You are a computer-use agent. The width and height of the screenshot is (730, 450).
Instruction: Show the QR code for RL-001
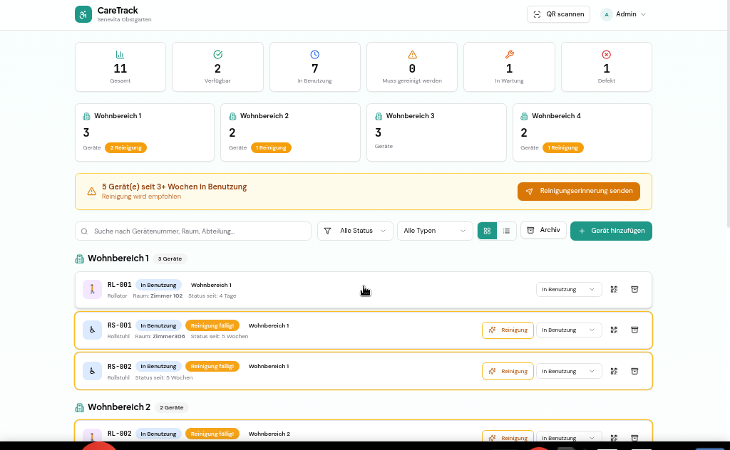point(614,289)
